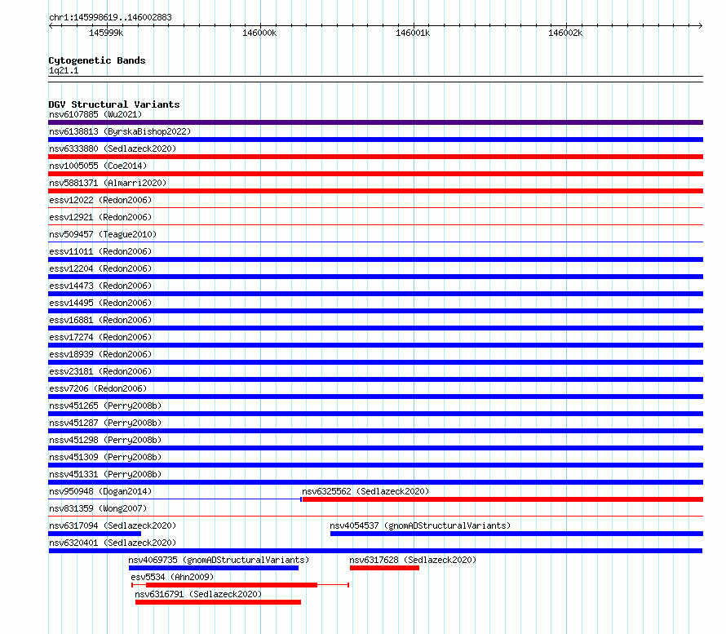Viewport: 726px width, 634px height.
Task: Click the blue nsv4054537 variant bar
Action: point(516,534)
